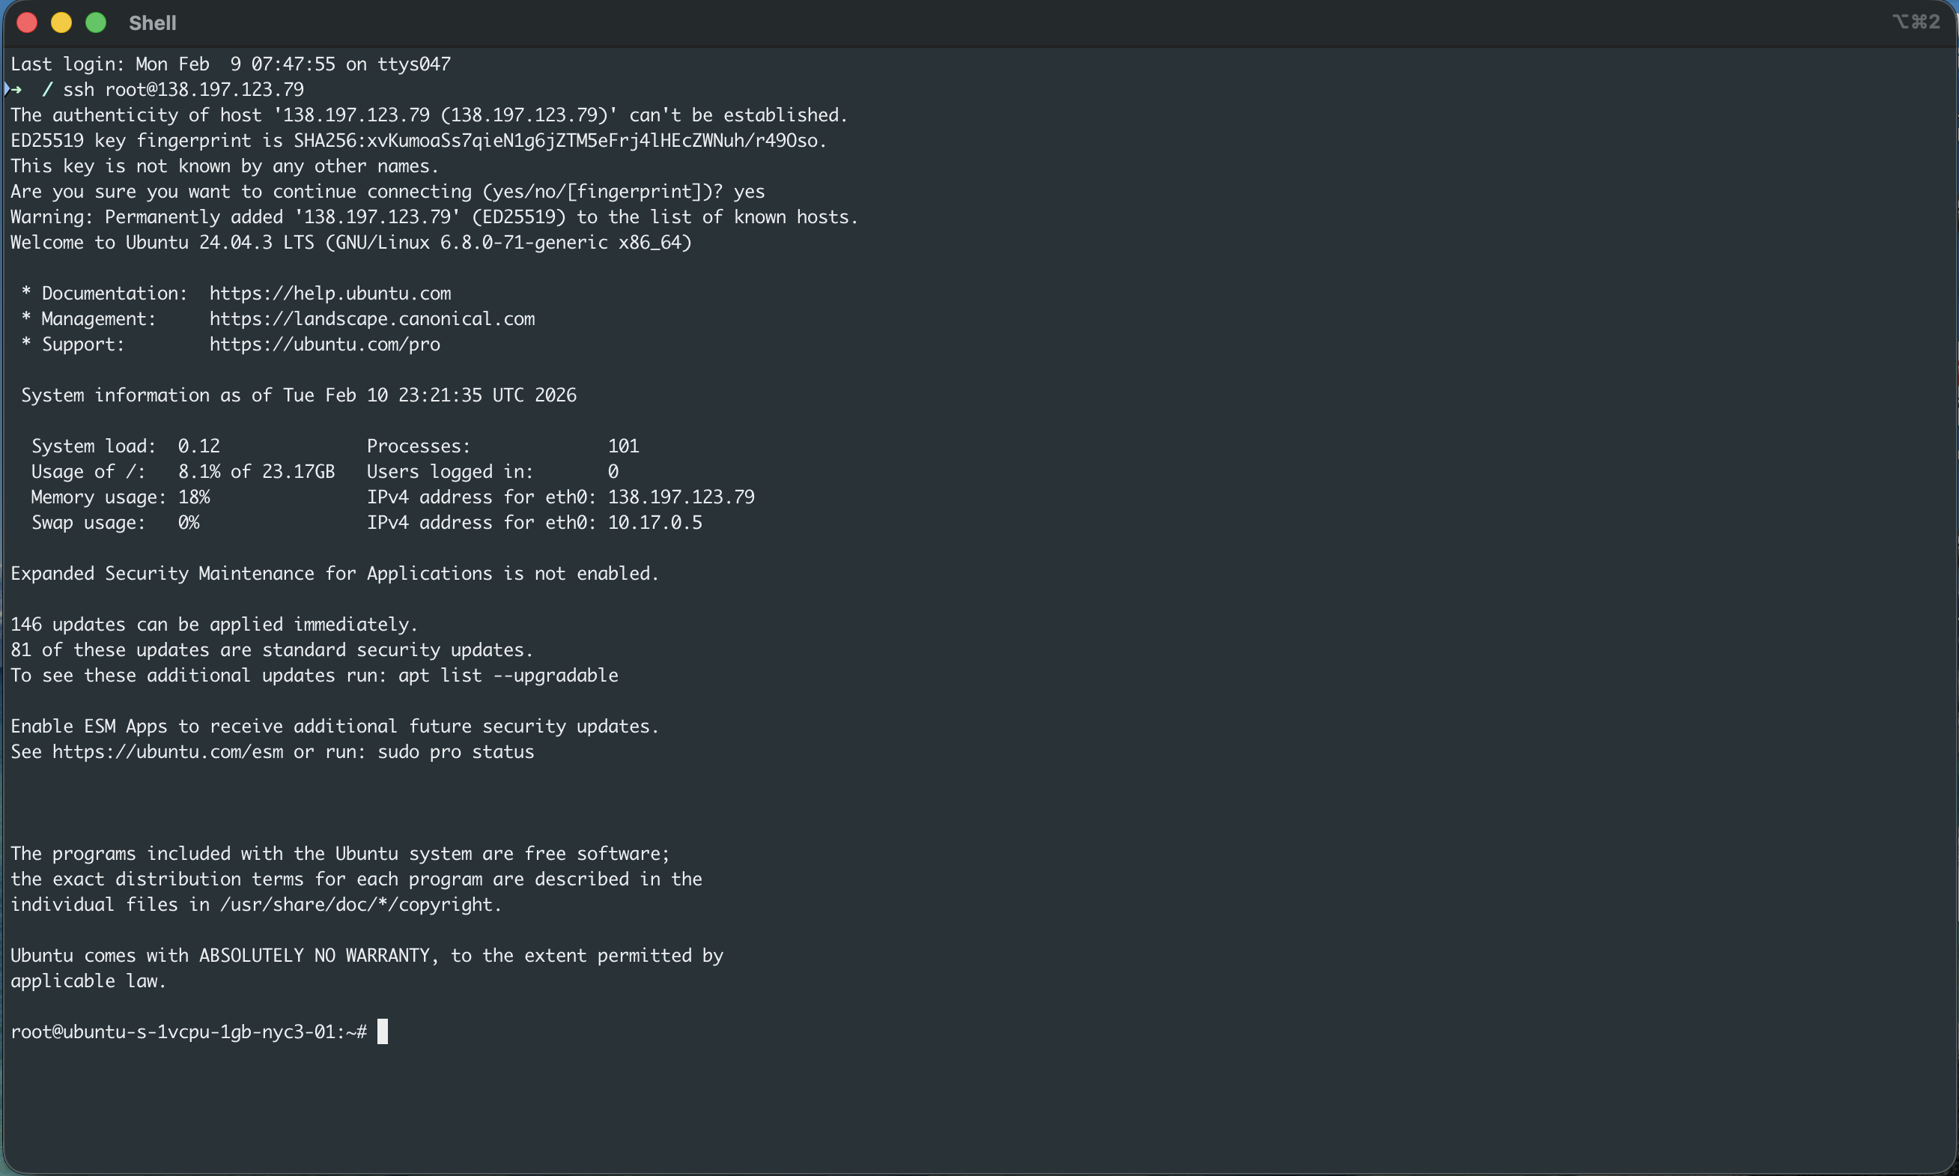
Task: Minimize the Shell window with yellow button
Action: click(x=62, y=23)
